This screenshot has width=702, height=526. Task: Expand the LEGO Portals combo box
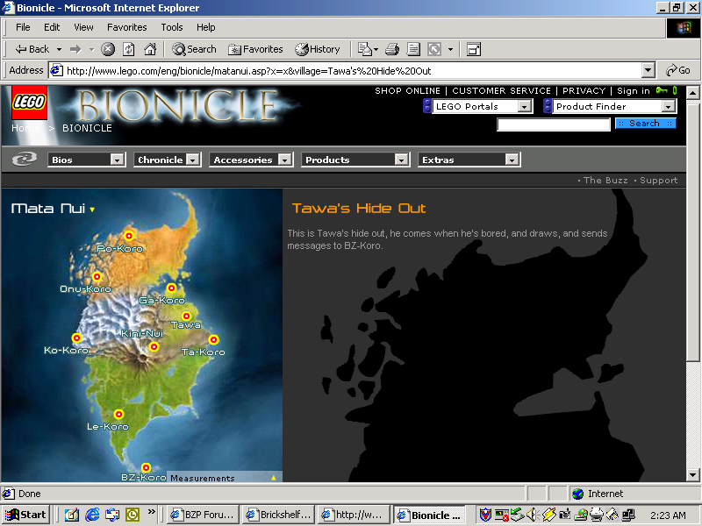[524, 106]
